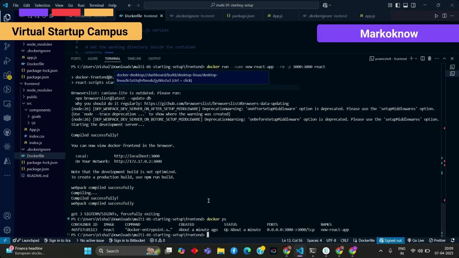
Task: Open Windows Start menu
Action: pyautogui.click(x=88, y=251)
